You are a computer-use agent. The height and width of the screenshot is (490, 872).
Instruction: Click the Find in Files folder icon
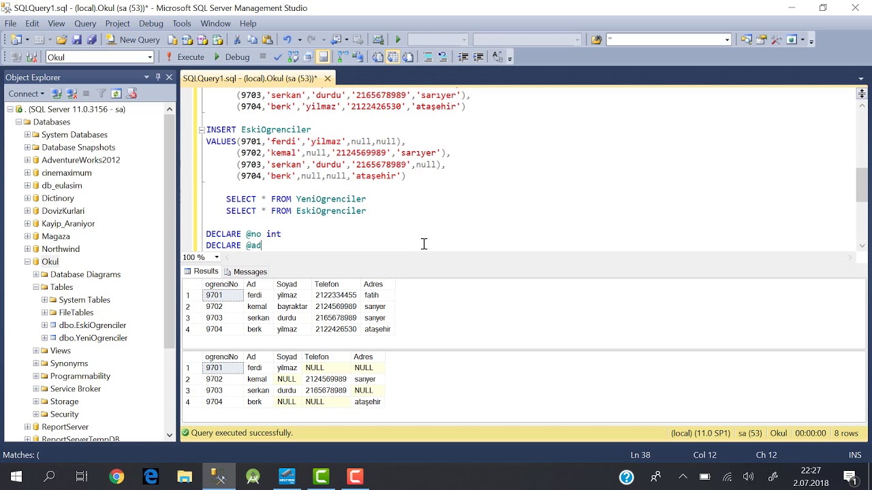(596, 39)
